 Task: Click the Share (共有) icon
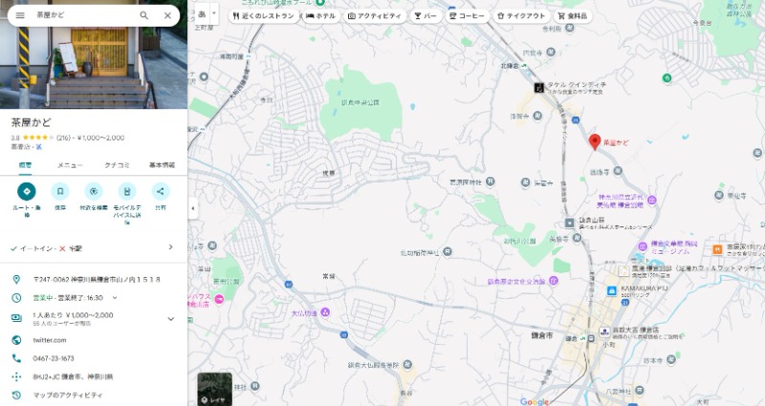point(161,191)
